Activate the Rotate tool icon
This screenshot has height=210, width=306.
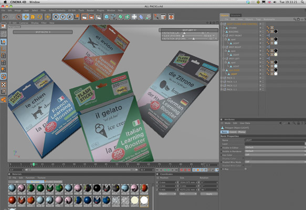pos(39,17)
